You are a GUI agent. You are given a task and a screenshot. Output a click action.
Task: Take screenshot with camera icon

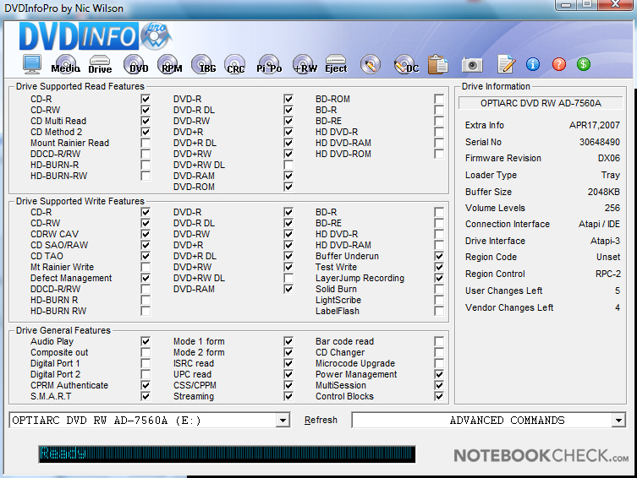472,65
